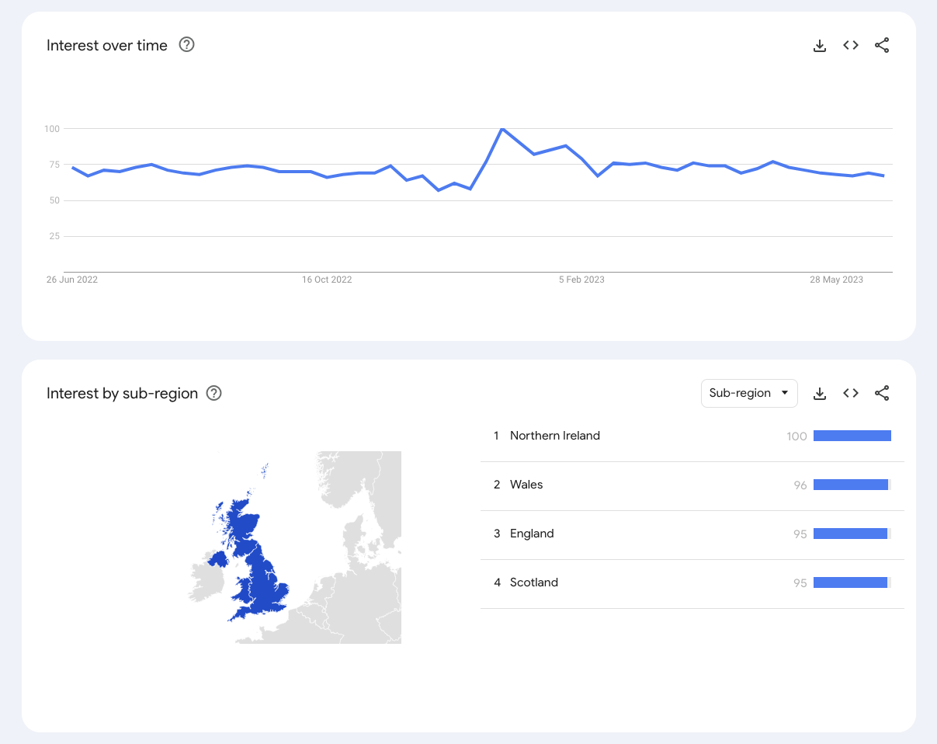Open the Scotland sub-region entry
937x744 pixels.
[534, 583]
